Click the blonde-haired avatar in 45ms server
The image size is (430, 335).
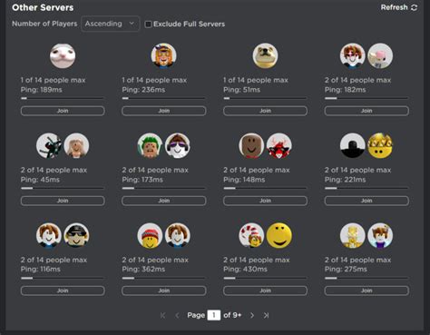(76, 145)
